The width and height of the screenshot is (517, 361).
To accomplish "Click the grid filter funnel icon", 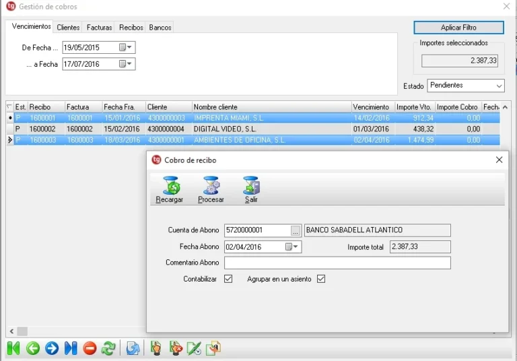I will (x=9, y=107).
